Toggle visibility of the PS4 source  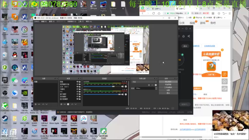click(x=78, y=91)
